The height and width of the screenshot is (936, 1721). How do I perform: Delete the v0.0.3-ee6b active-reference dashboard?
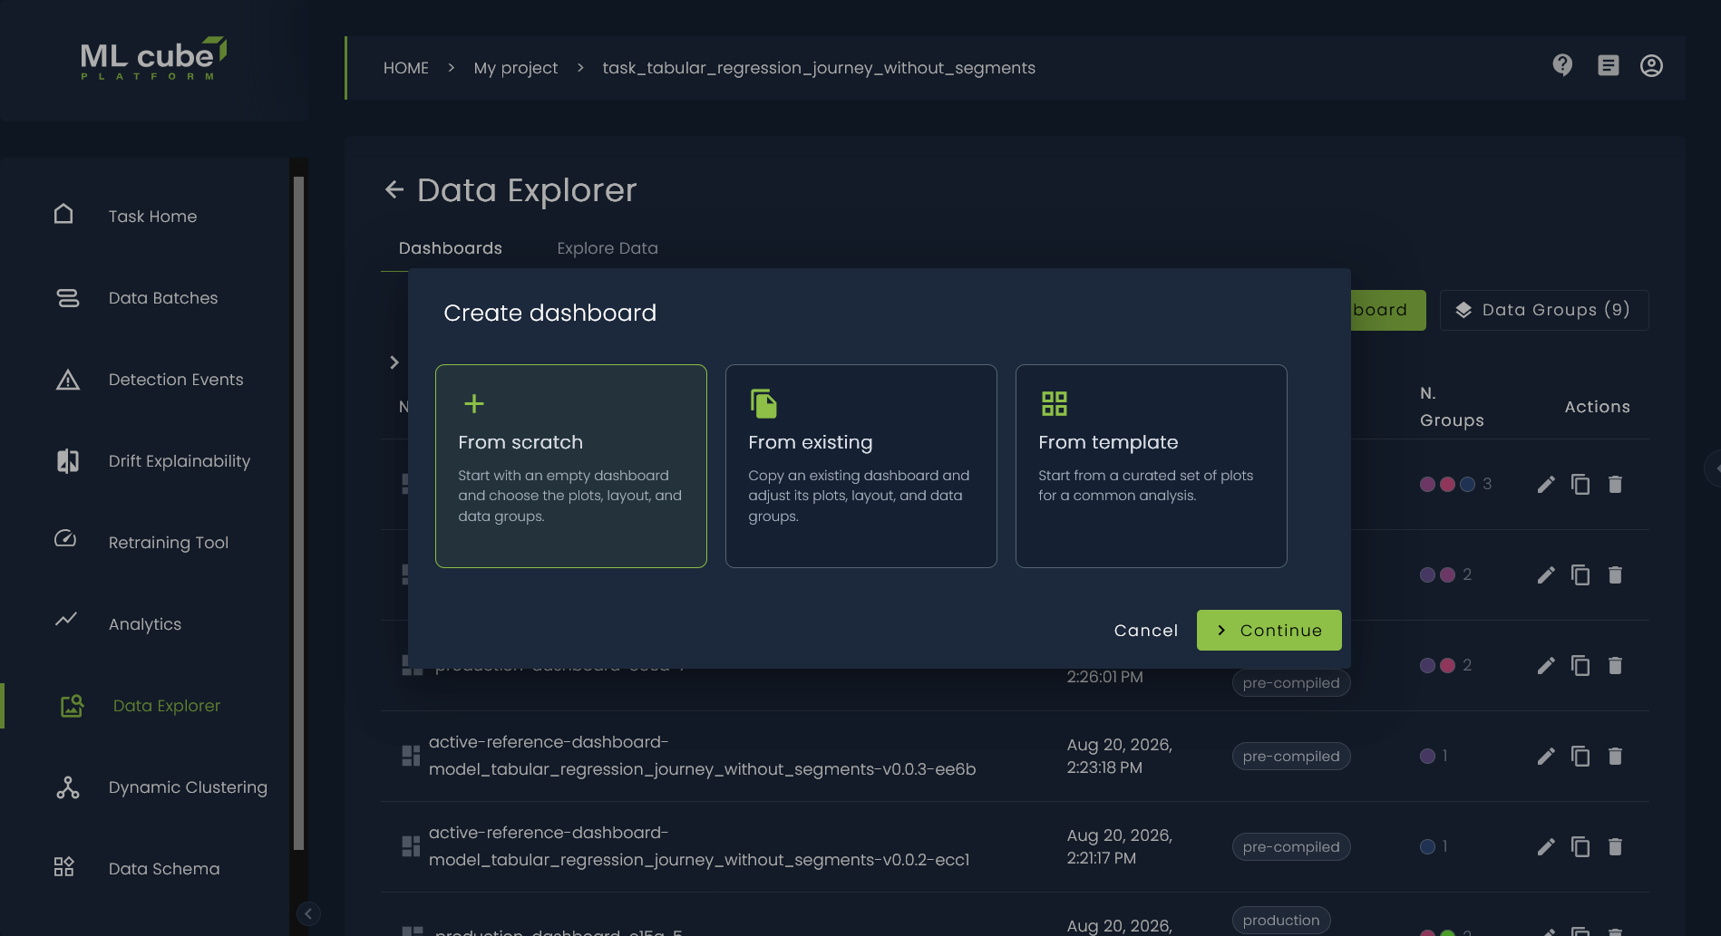(x=1615, y=757)
